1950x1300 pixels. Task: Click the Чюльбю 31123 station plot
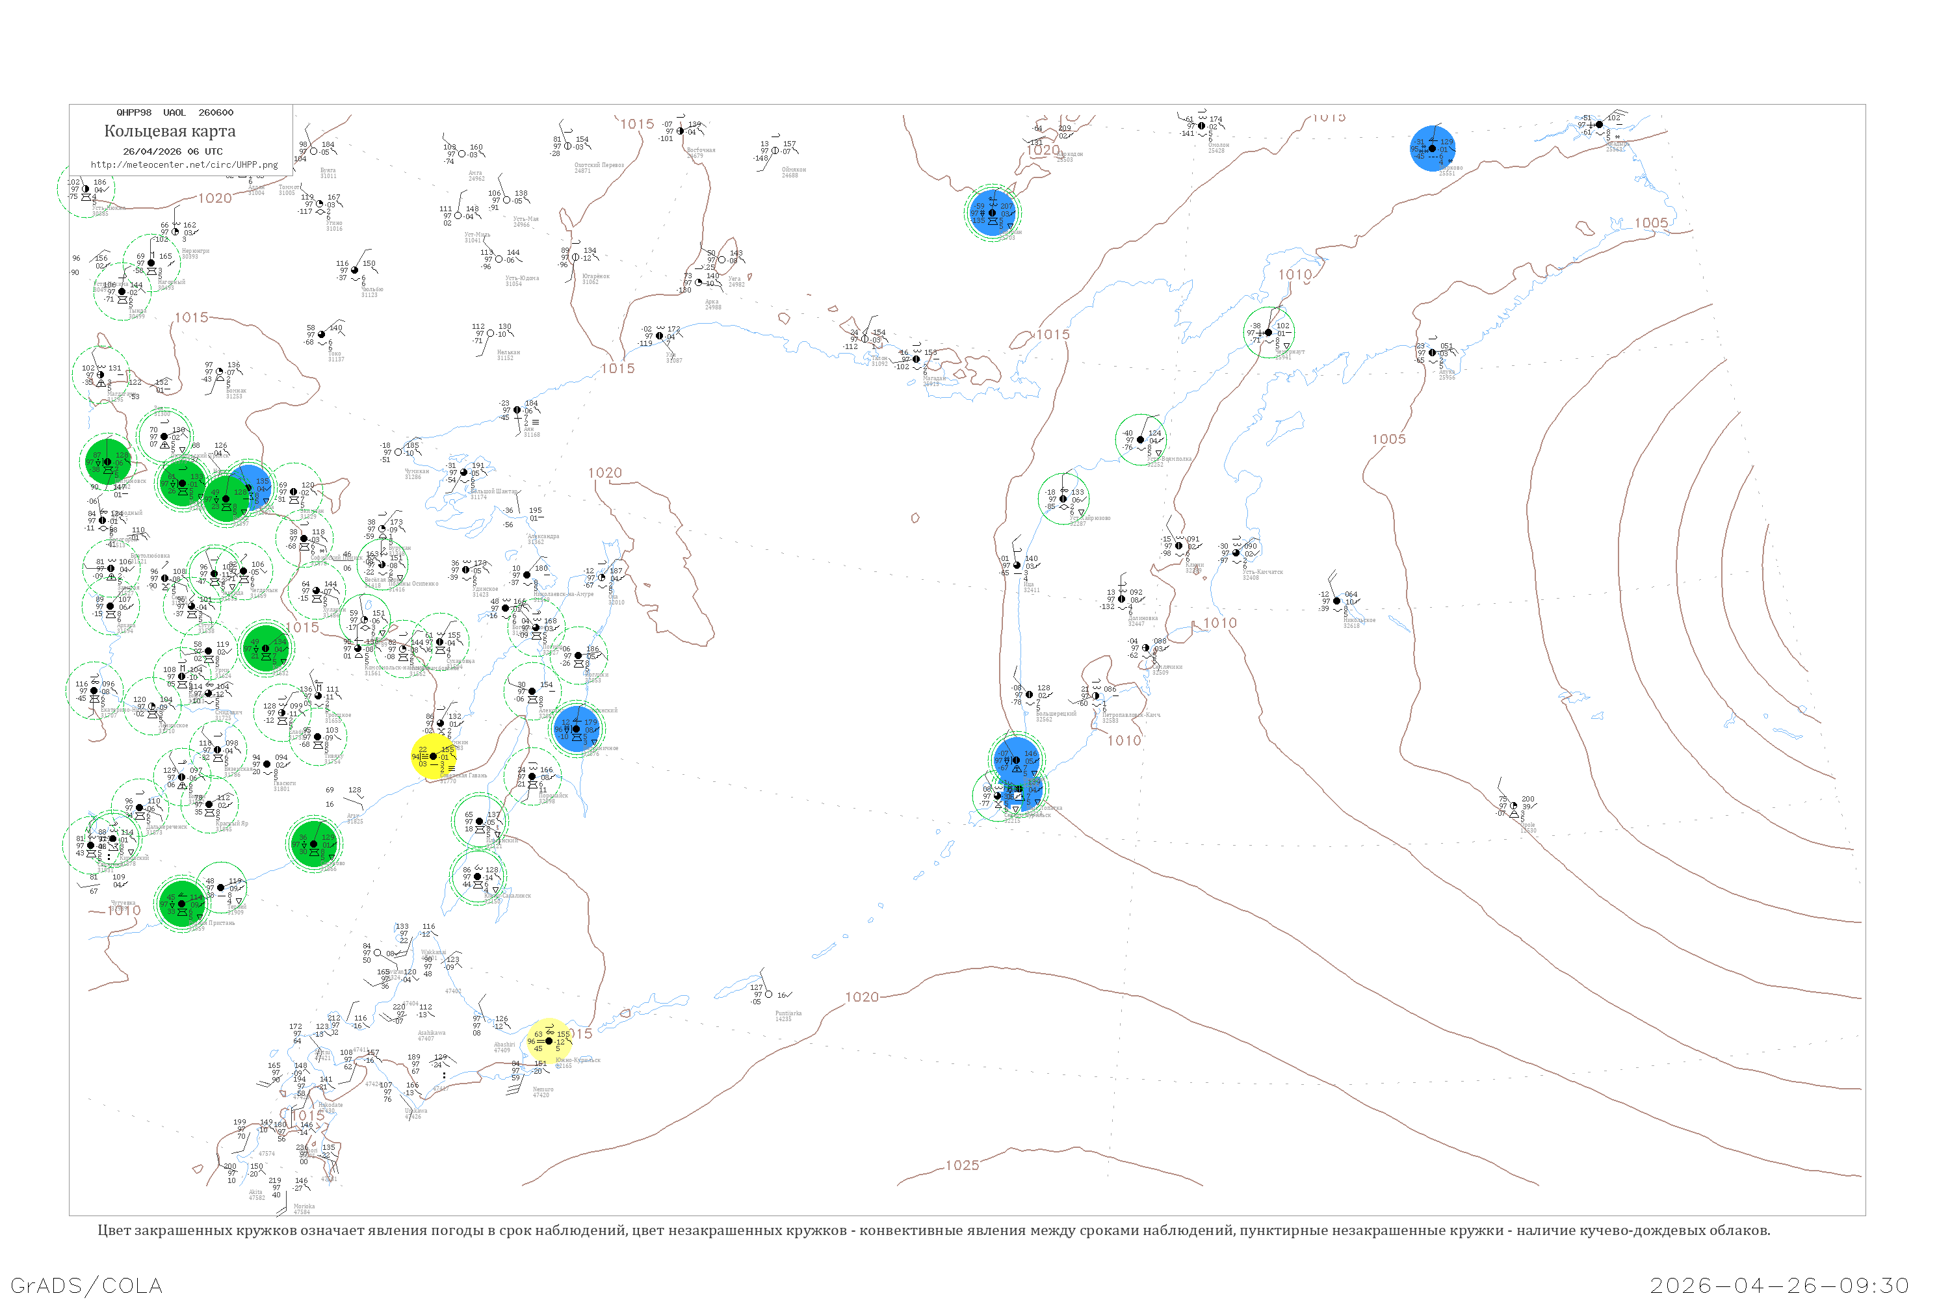click(x=355, y=270)
